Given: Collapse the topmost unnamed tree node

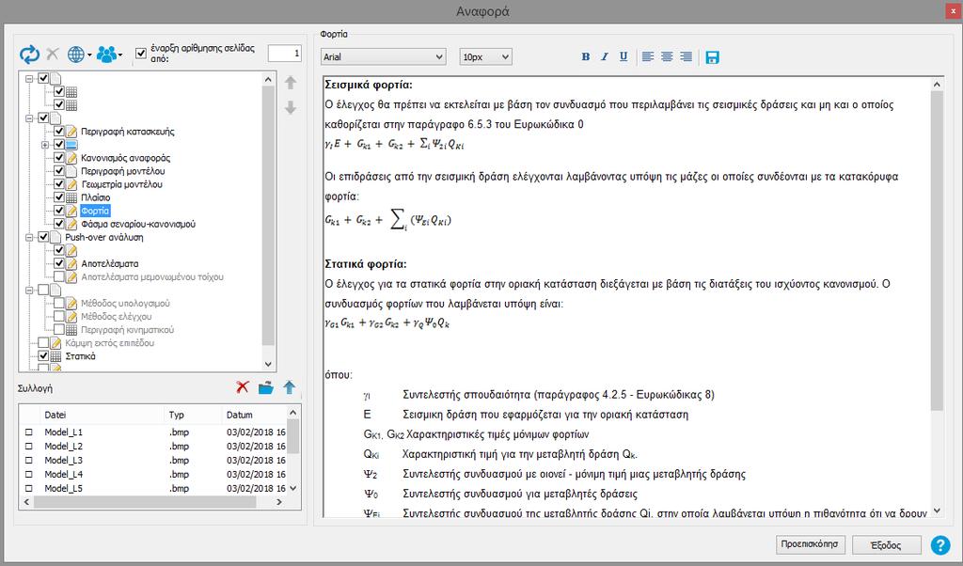Looking at the screenshot, I should pyautogui.click(x=29, y=79).
